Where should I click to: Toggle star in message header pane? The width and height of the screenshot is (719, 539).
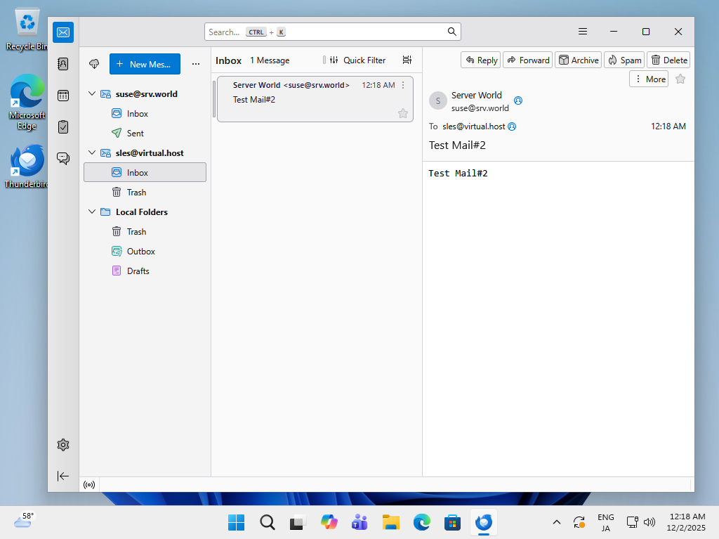[x=680, y=79]
